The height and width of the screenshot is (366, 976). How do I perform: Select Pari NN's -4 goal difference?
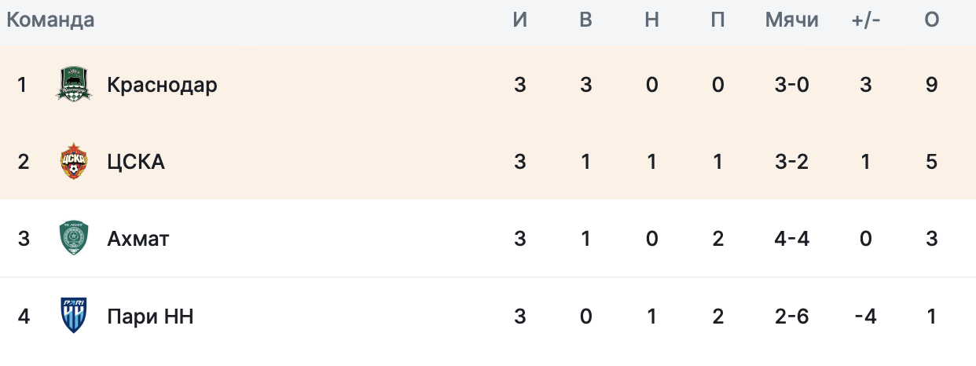pyautogui.click(x=866, y=317)
